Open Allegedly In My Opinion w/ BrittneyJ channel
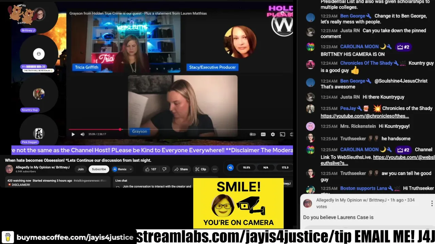Image resolution: width=435 pixels, height=244 pixels. (x=42, y=167)
